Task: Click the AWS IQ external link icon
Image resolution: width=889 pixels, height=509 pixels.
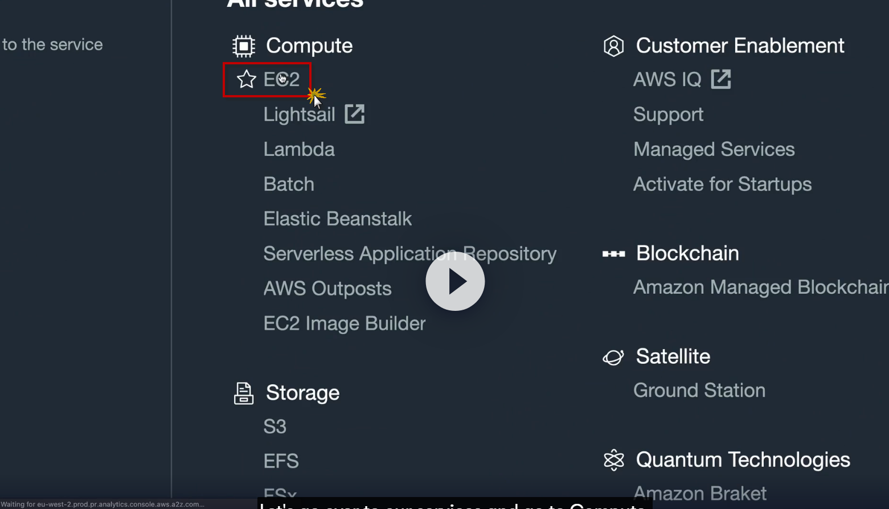Action: (721, 79)
